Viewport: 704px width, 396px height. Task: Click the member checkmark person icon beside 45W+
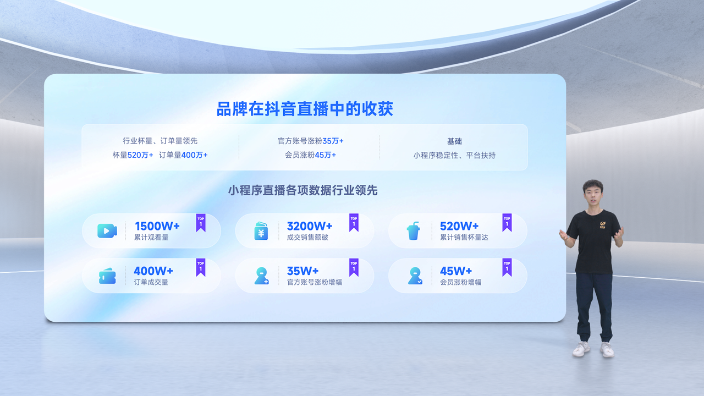pos(415,276)
